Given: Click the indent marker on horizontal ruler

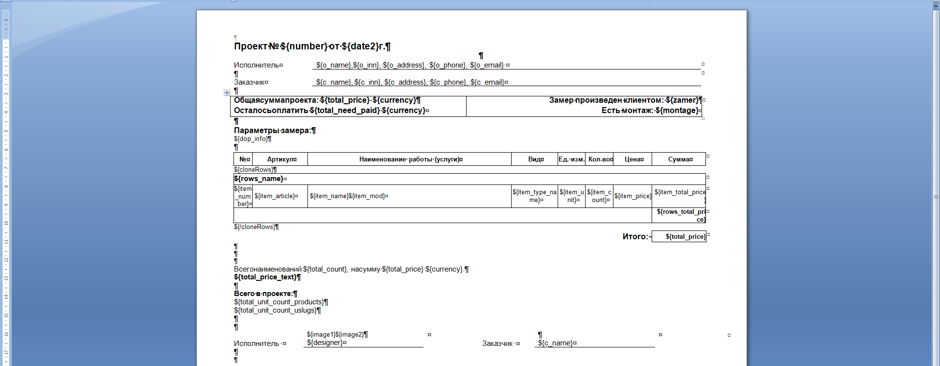Looking at the screenshot, I should (x=234, y=1).
